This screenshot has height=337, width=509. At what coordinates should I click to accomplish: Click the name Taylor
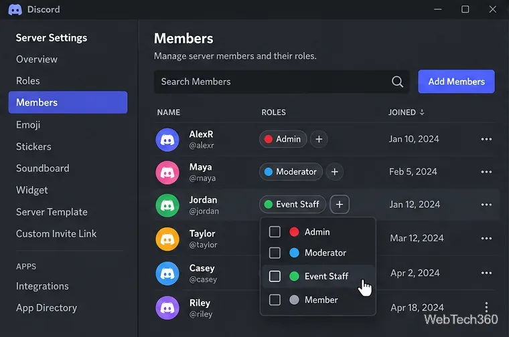pos(202,233)
